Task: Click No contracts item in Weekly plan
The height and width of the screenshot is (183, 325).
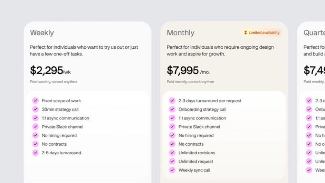Action: [x=54, y=144]
